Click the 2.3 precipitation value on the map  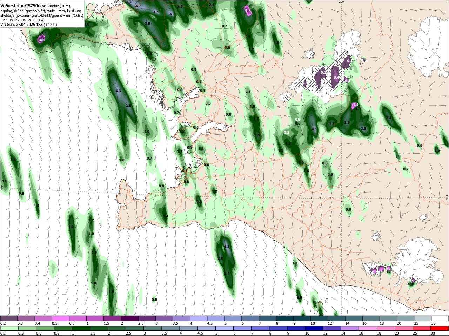pos(199,202)
